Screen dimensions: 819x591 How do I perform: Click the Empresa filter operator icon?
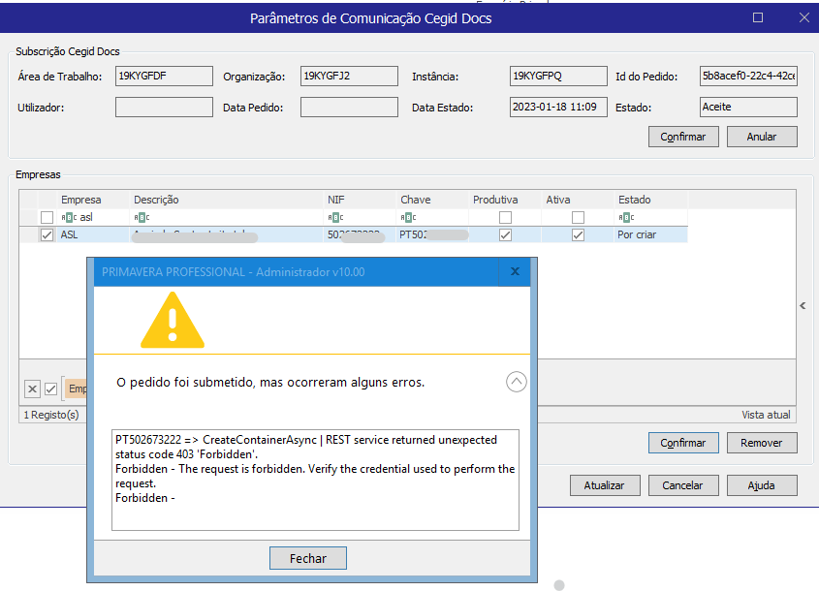coord(69,217)
